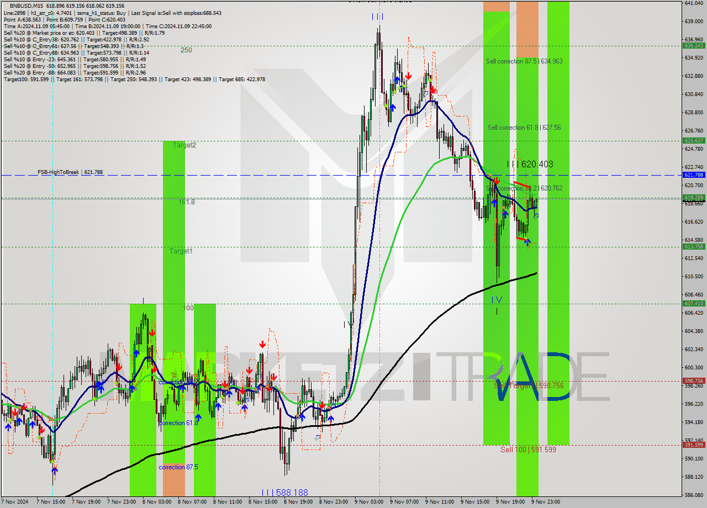Click the 'Sell 100 | 591.599' label

click(x=528, y=449)
